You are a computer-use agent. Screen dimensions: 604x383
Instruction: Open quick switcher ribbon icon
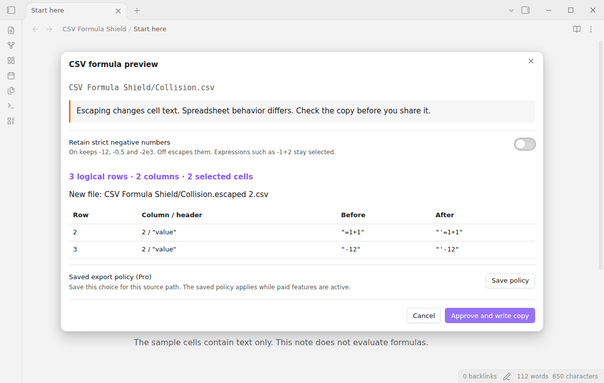11,30
